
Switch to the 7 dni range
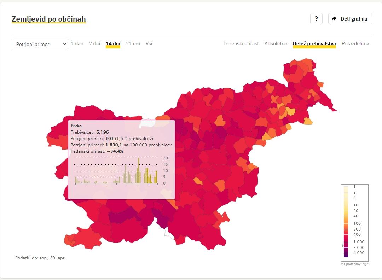tap(94, 43)
